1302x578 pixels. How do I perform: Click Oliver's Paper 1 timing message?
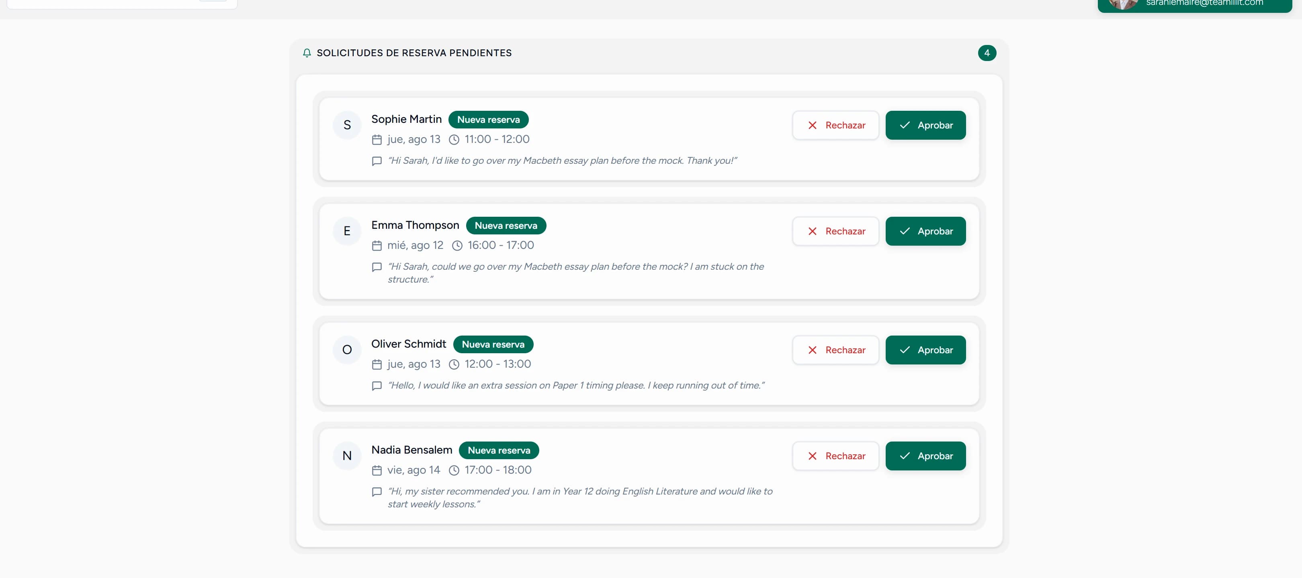tap(576, 385)
